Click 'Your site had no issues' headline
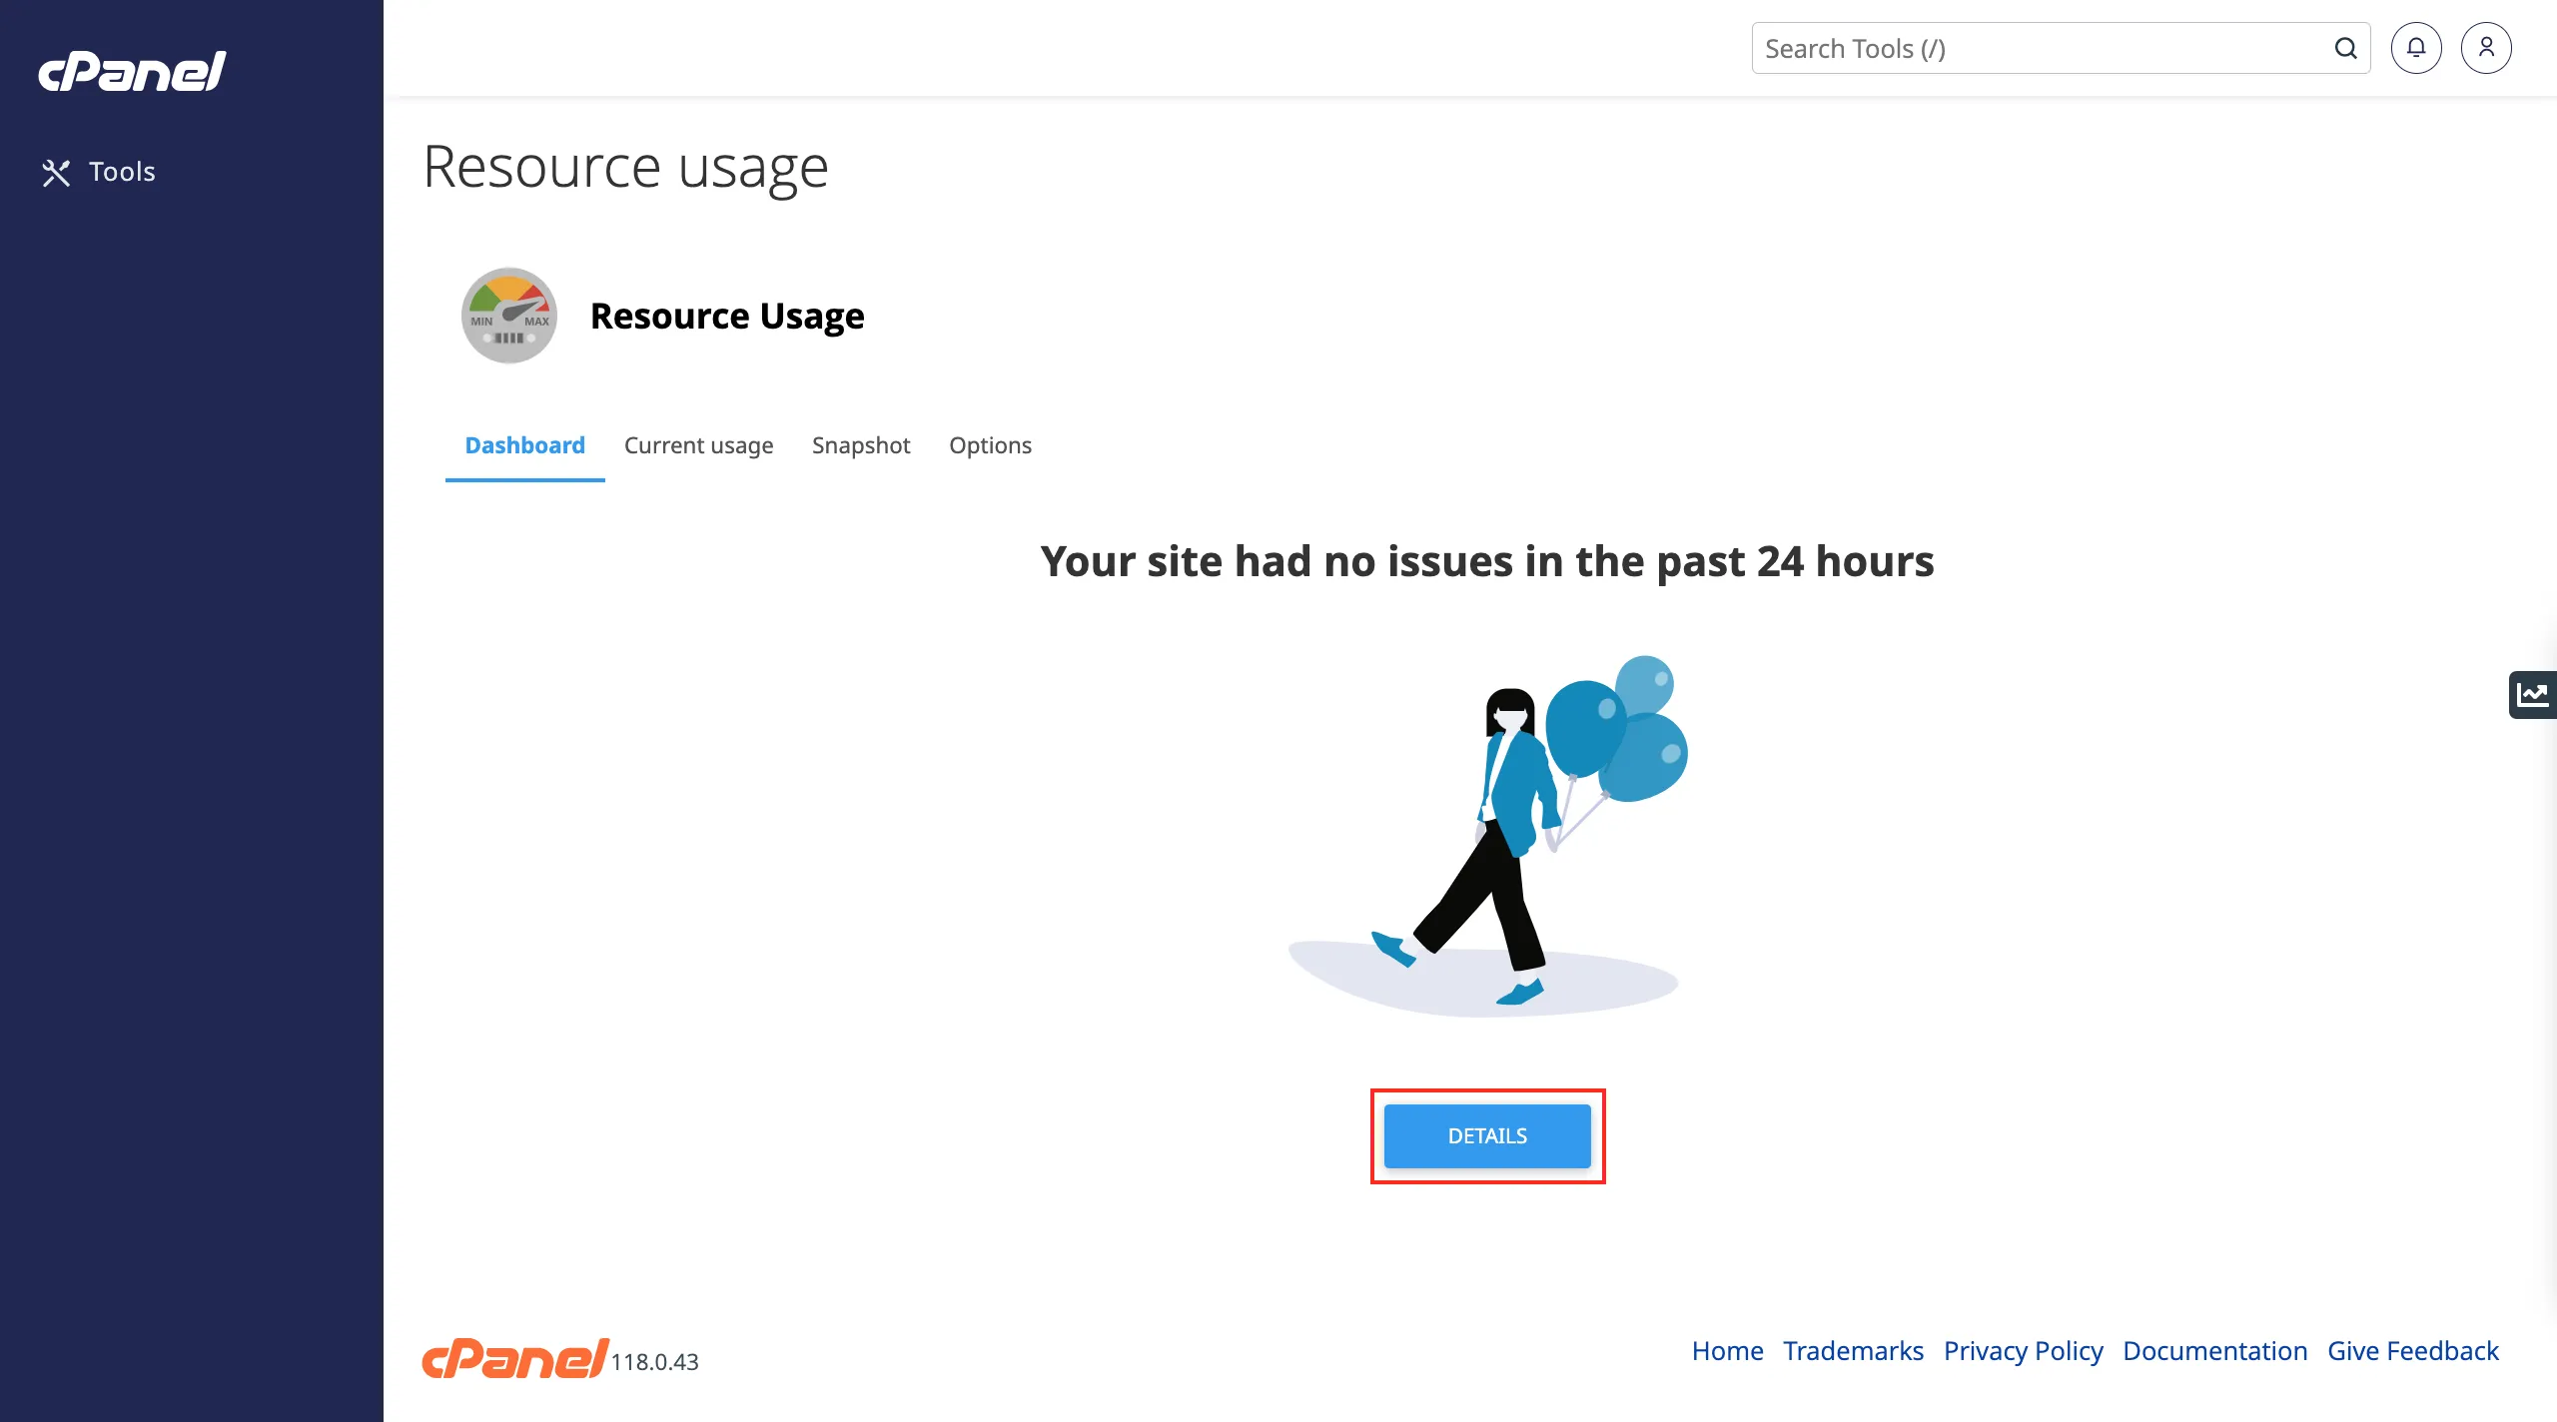2557x1422 pixels. click(x=1487, y=561)
